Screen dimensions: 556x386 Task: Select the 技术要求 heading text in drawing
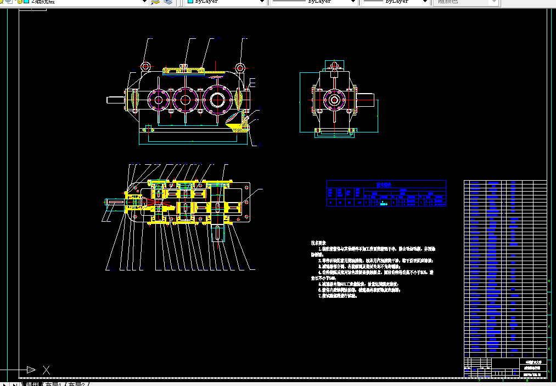(x=318, y=243)
